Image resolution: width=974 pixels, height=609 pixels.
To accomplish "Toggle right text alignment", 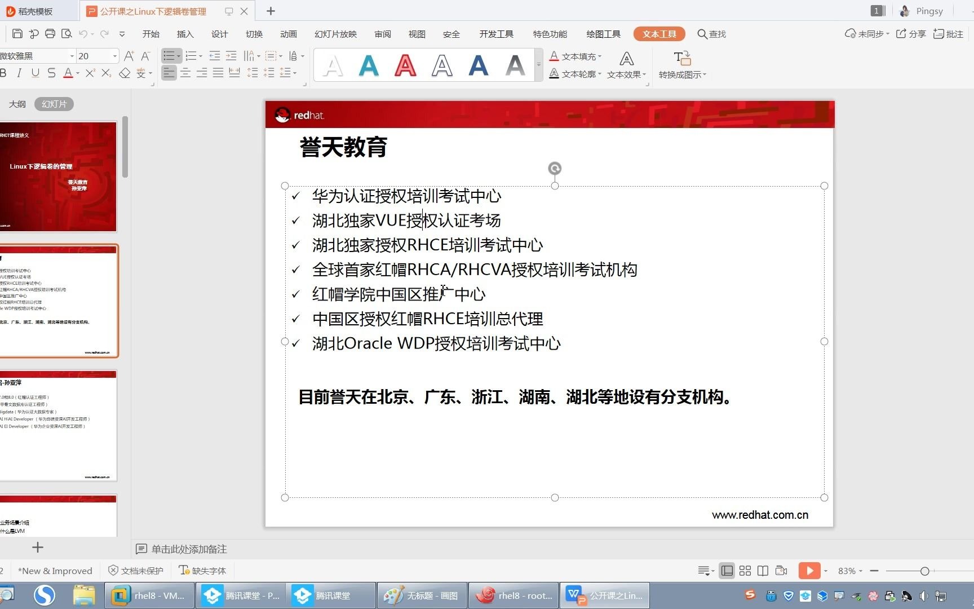I will (202, 73).
